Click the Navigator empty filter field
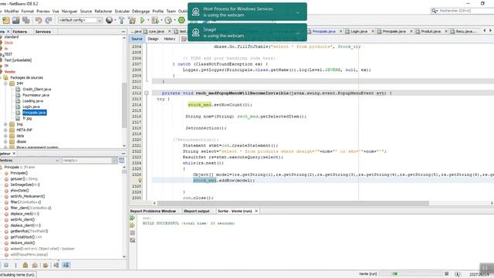 tap(90, 161)
